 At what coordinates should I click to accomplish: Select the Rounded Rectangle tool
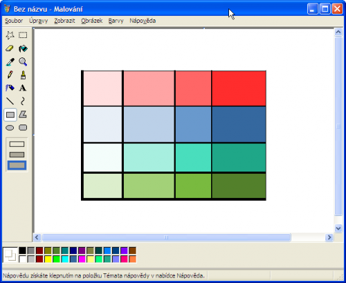coord(23,127)
